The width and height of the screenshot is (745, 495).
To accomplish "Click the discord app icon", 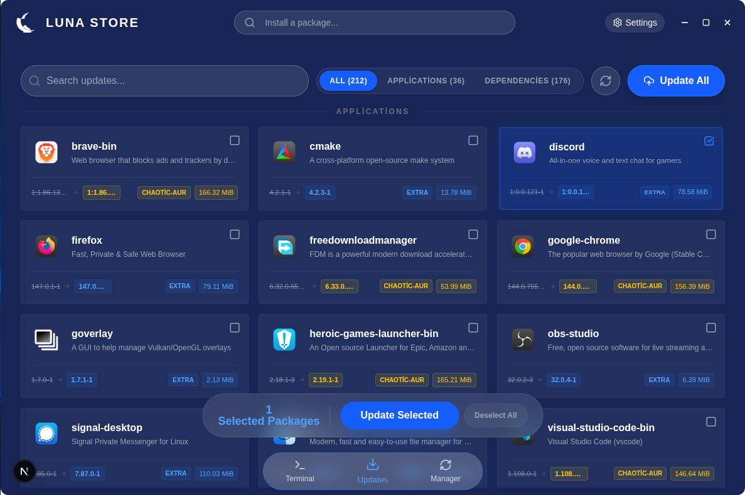I will coord(525,153).
